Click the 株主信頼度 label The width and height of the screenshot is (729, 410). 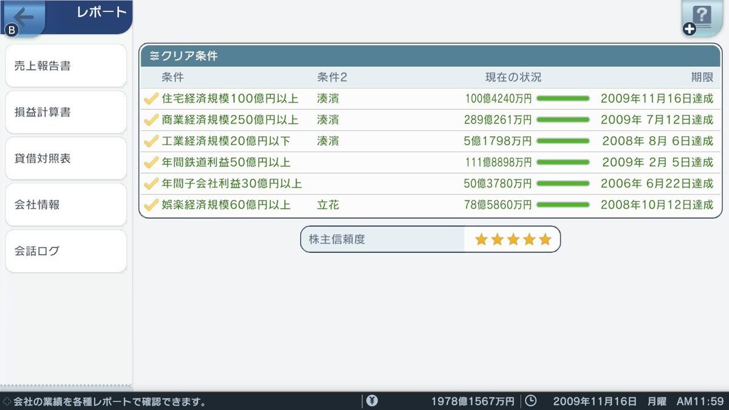point(337,239)
